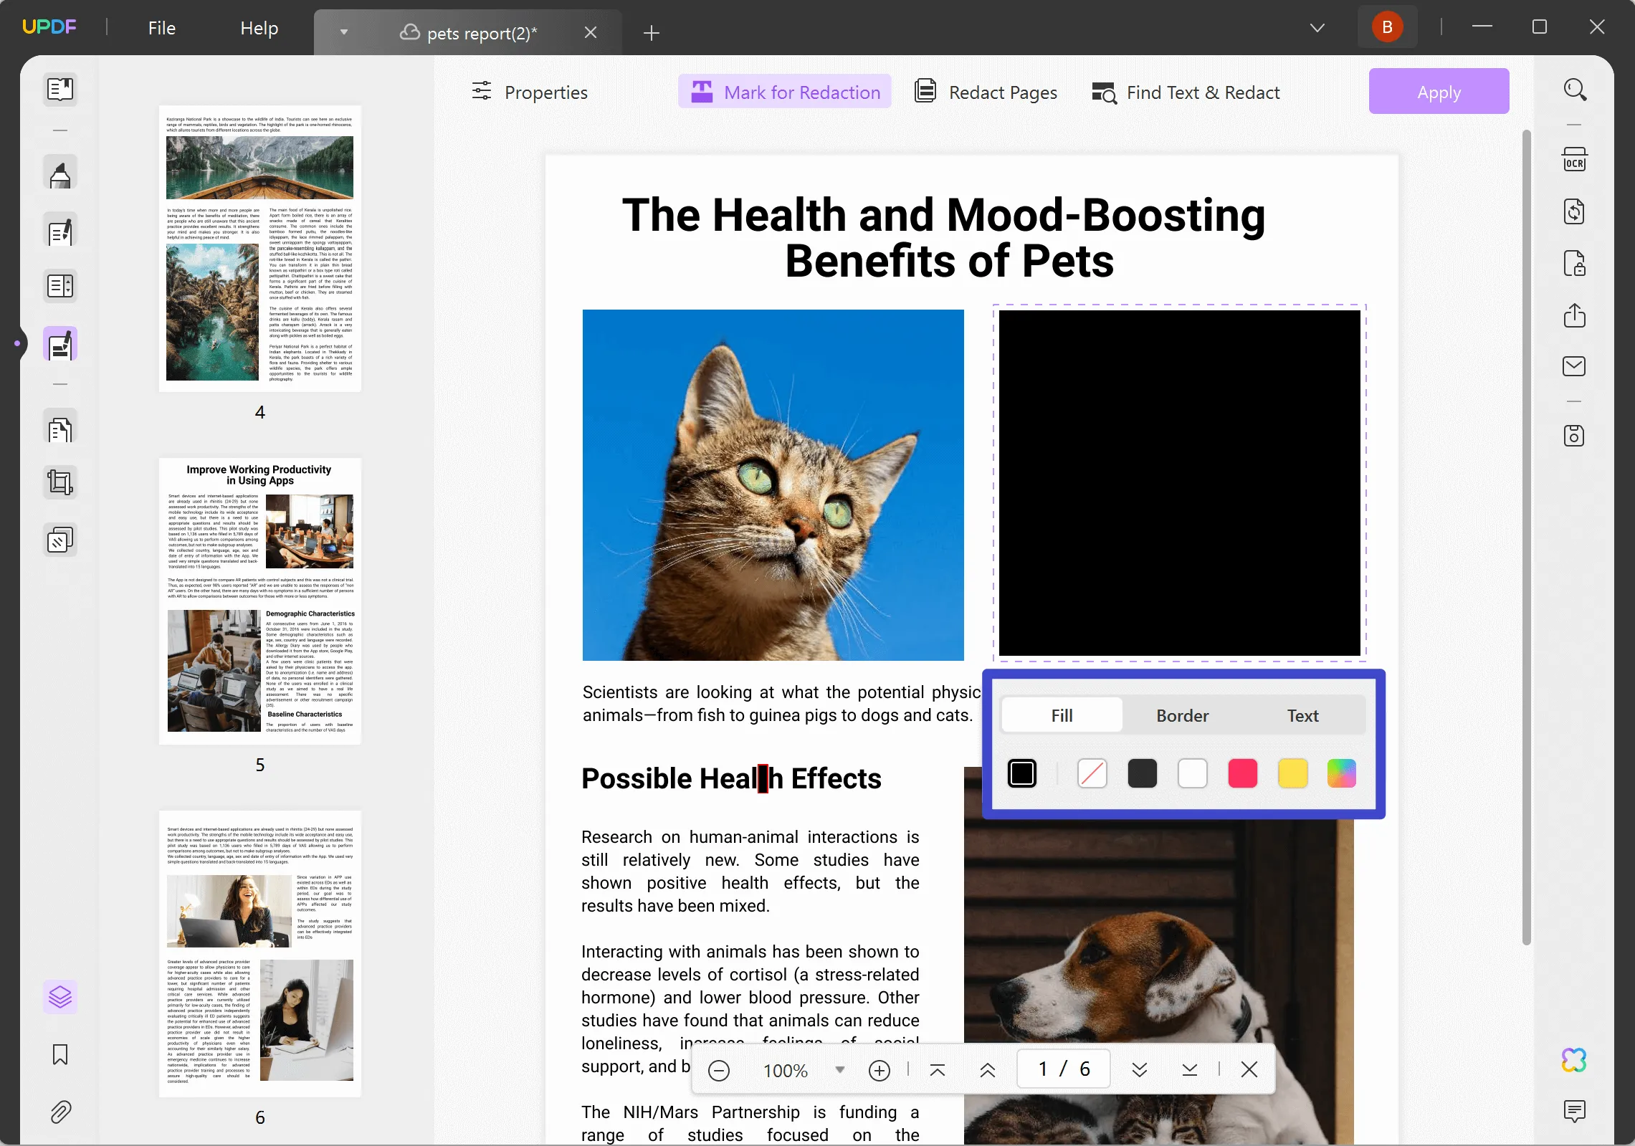Select the black fill color swatch
The image size is (1635, 1146).
click(x=1022, y=773)
